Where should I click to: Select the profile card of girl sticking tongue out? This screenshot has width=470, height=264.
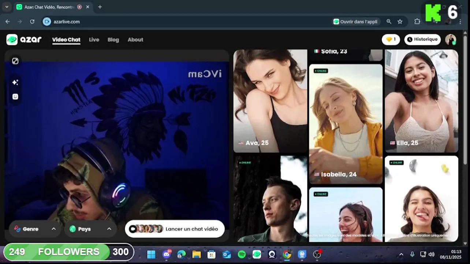421,199
